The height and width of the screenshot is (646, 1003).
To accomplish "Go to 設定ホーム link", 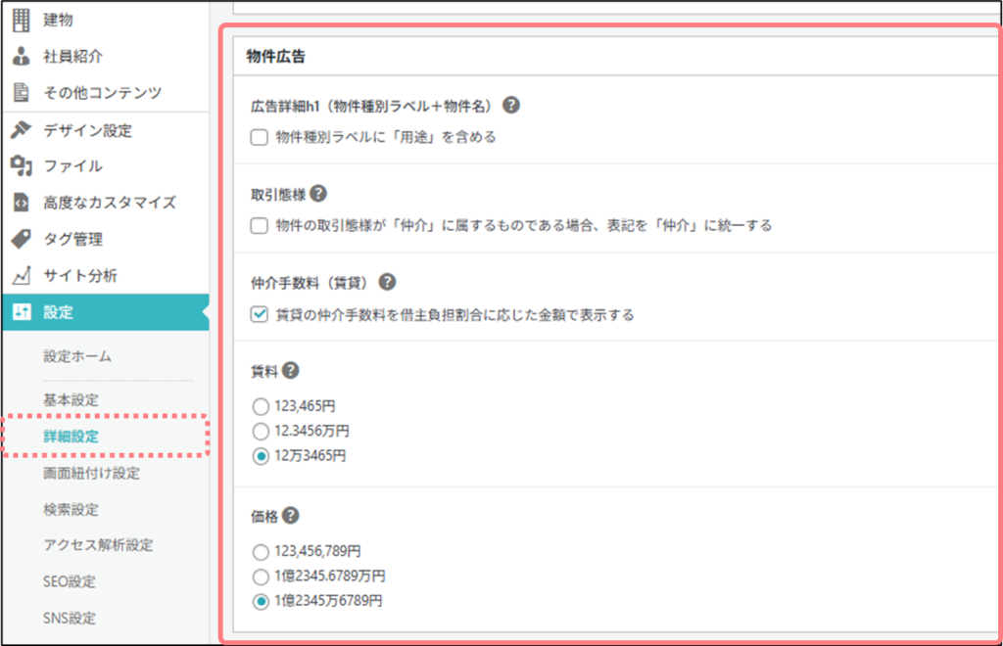I will click(77, 357).
